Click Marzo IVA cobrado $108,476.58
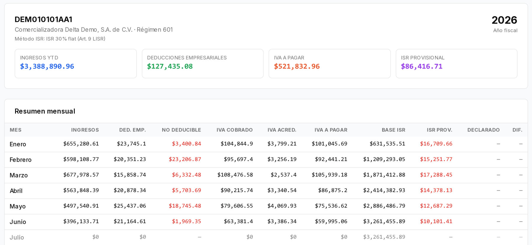Screen dimensions: 532x245 (235, 175)
